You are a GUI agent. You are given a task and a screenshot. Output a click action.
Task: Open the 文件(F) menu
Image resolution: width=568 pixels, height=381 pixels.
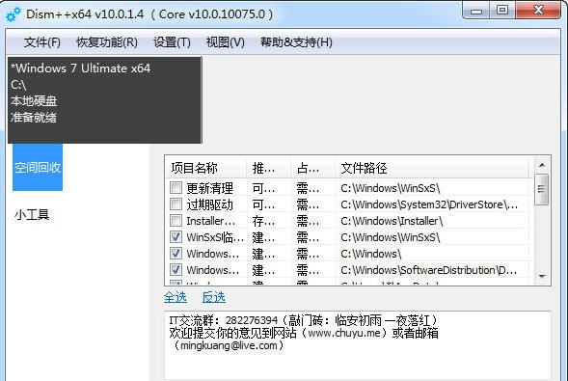[42, 42]
